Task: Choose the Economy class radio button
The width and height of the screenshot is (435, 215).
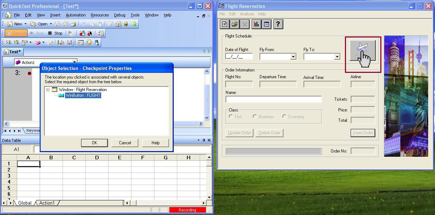Action: 285,116
